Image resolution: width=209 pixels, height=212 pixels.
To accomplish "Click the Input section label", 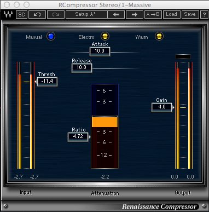I will click(x=26, y=192).
